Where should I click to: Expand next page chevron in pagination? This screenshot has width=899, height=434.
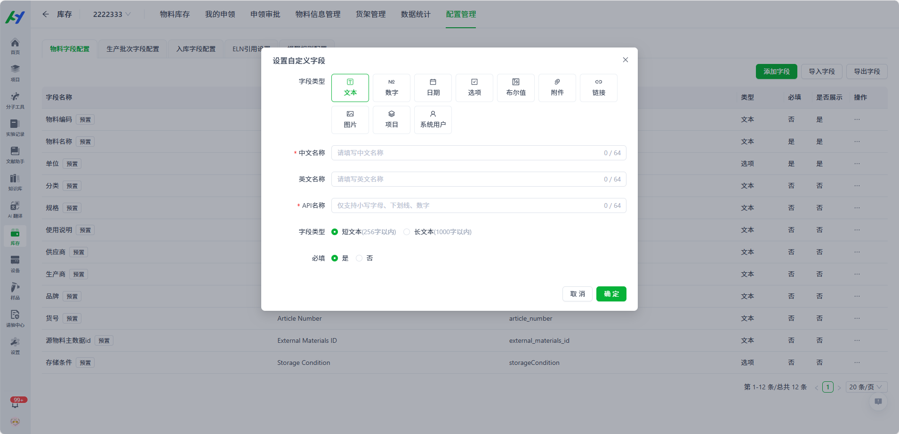pos(840,387)
